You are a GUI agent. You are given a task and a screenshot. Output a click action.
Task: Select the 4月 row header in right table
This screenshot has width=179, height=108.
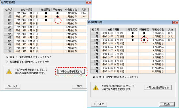click(95, 43)
